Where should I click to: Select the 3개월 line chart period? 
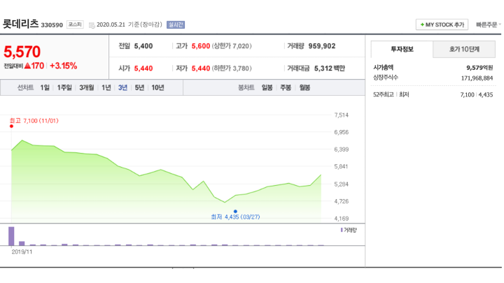coord(87,87)
